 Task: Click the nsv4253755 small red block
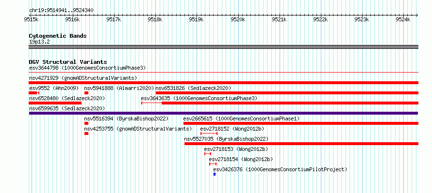(86, 134)
